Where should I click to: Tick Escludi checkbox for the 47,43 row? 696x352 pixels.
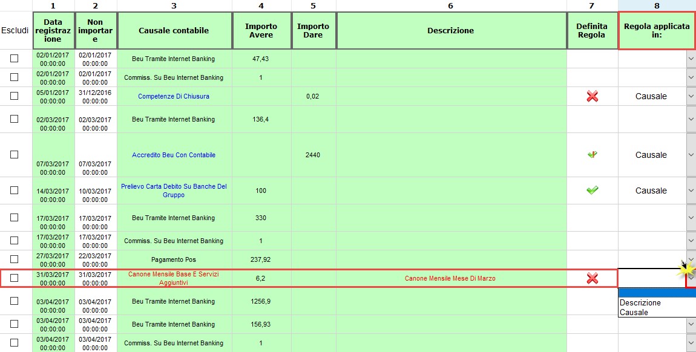(14, 59)
